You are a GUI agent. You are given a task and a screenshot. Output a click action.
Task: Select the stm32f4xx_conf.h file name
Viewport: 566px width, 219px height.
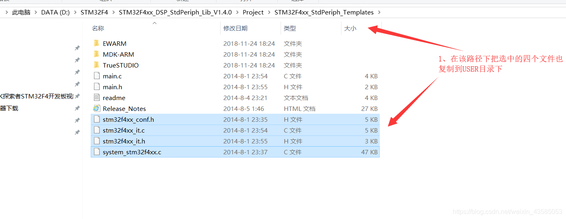click(x=128, y=119)
